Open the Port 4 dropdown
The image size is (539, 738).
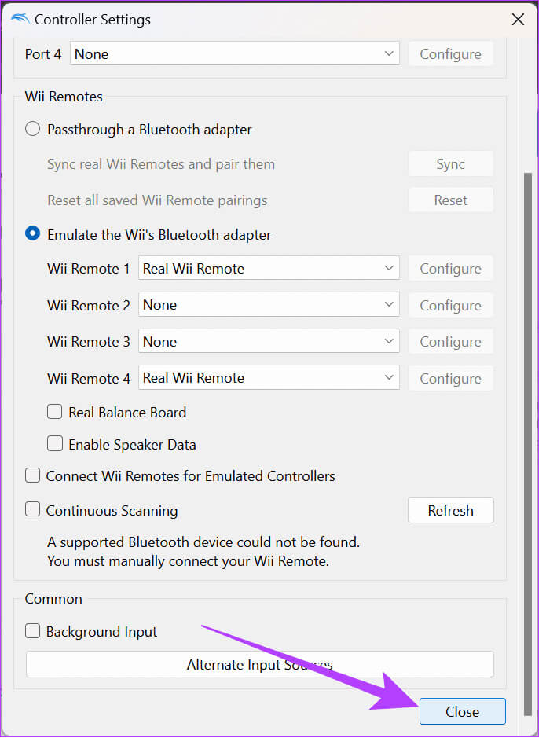point(234,54)
